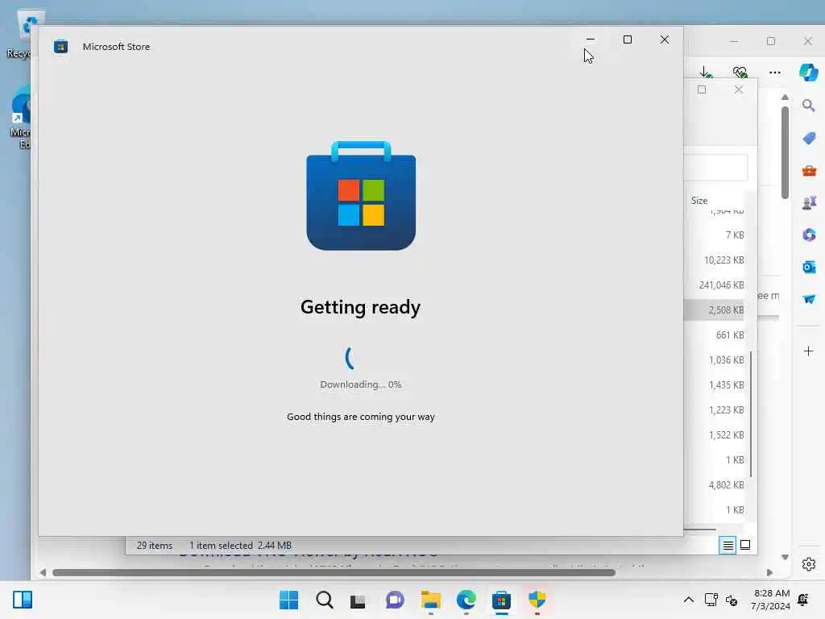
Task: Open clock showing 8:28 AM
Action: pos(771,600)
